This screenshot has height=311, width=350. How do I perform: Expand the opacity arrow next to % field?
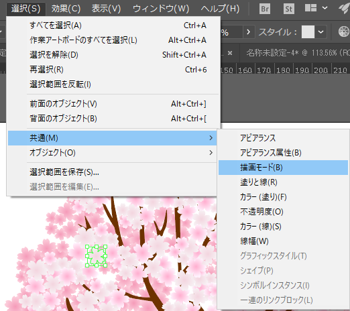249,32
